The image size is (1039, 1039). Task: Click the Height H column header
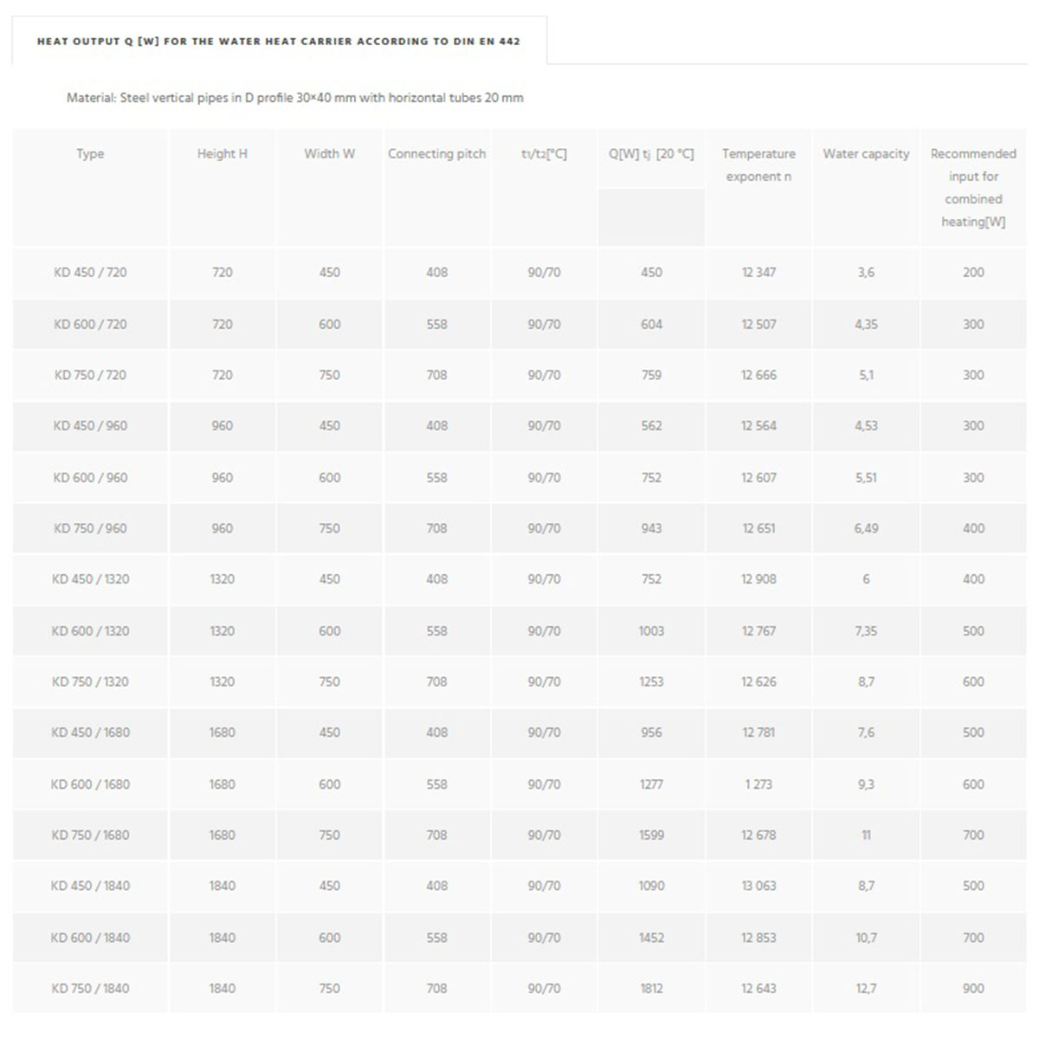click(222, 154)
